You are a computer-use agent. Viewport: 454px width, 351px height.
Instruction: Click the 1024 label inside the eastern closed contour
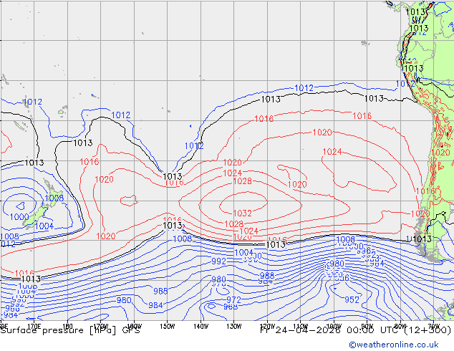coord(332,152)
